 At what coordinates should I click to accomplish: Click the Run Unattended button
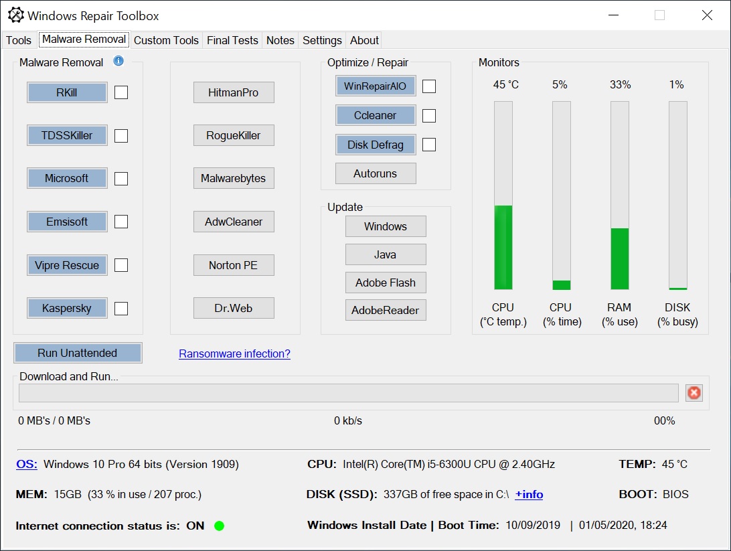click(x=78, y=353)
